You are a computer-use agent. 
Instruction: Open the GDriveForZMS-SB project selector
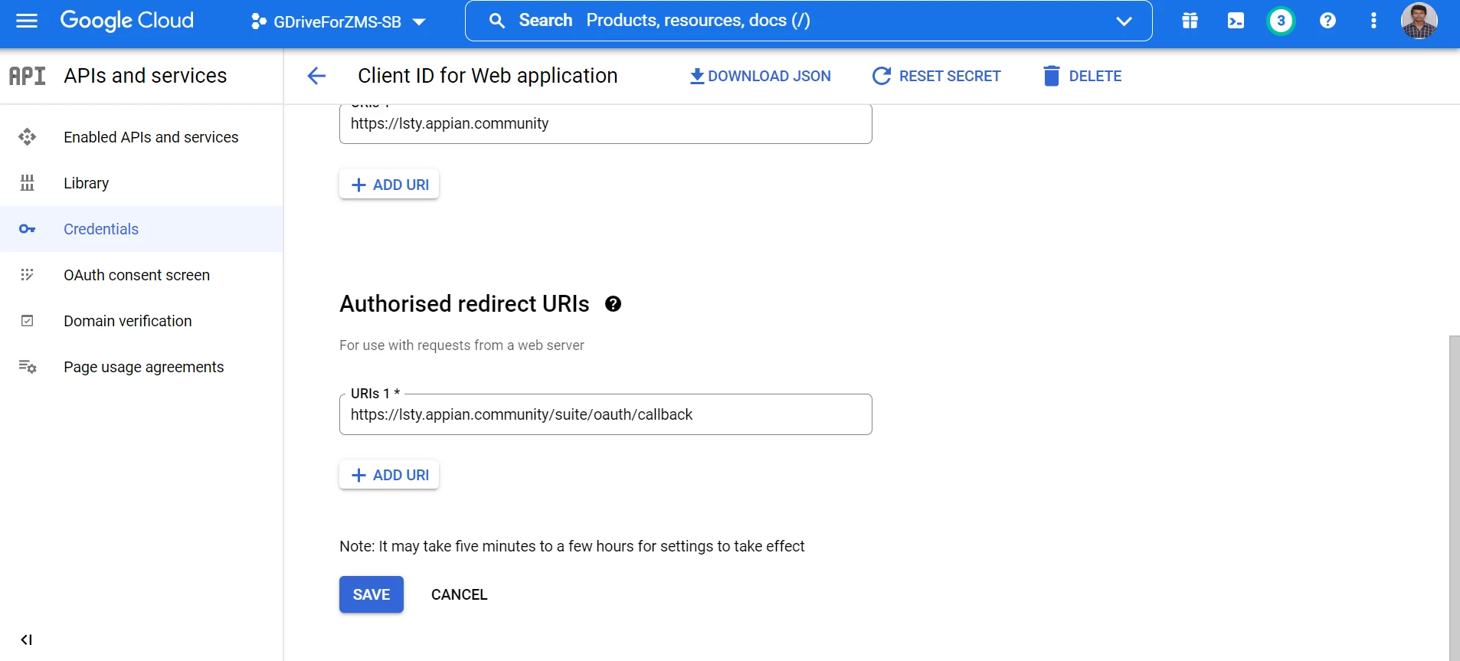click(x=338, y=21)
